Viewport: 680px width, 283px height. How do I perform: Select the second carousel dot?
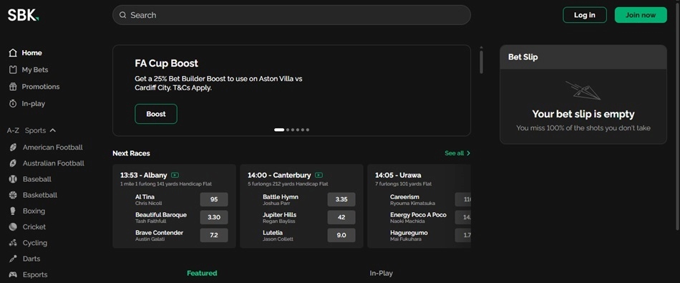point(288,130)
